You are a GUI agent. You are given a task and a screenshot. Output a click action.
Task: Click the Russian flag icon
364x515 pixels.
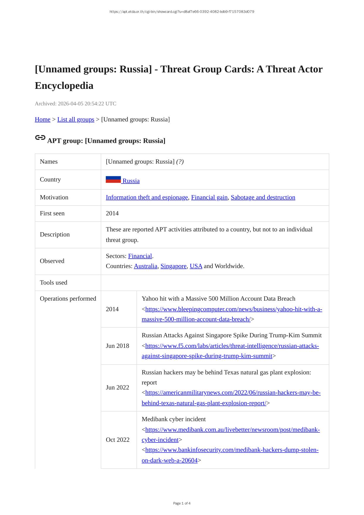pyautogui.click(x=113, y=179)
